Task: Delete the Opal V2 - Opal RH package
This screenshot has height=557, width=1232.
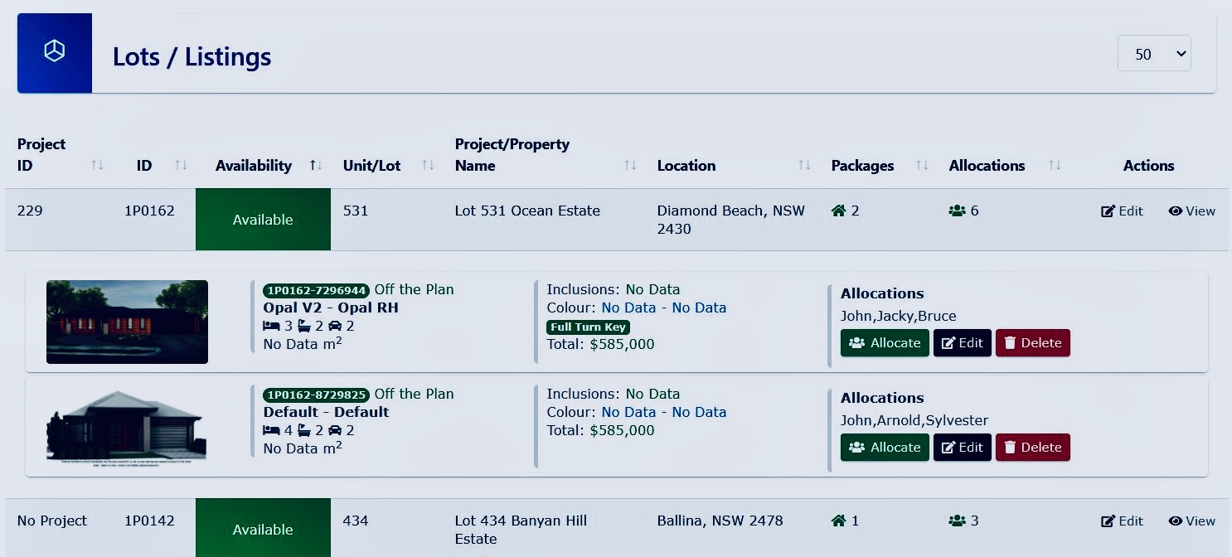Action: tap(1032, 343)
